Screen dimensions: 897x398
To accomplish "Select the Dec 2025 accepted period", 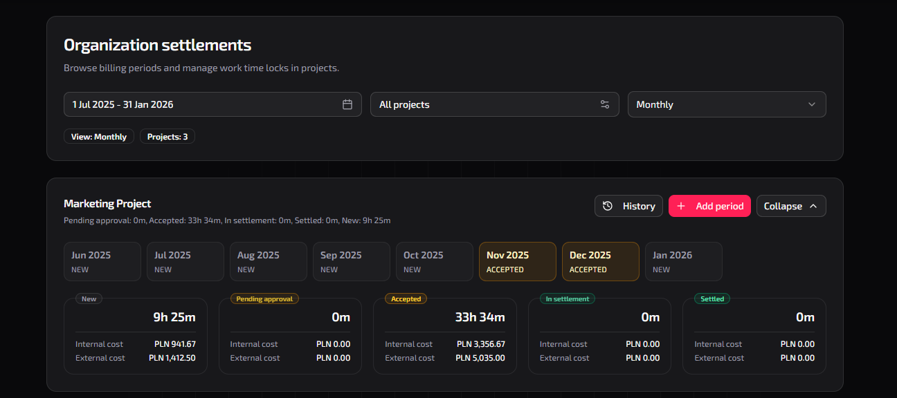I will (x=600, y=261).
